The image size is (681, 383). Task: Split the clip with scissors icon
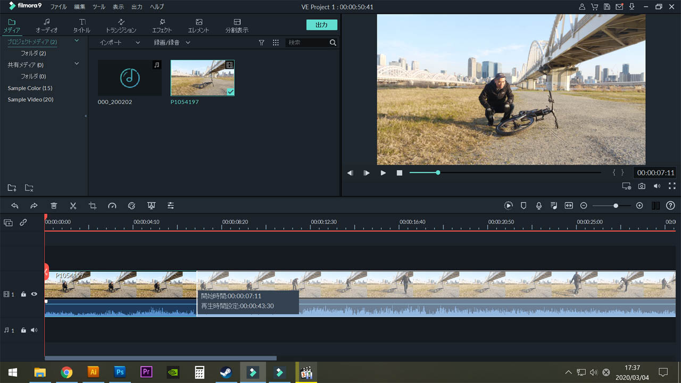[x=73, y=205]
